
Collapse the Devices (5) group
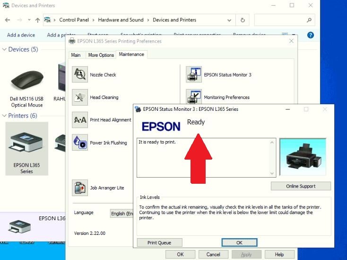point(4,49)
